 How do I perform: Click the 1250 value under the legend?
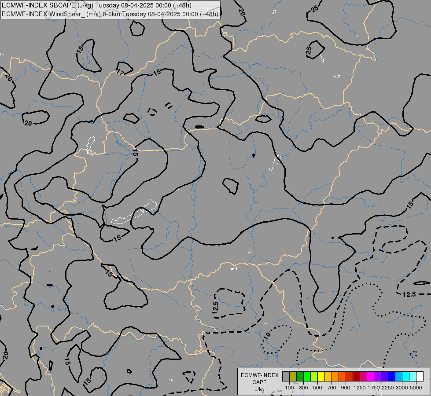pos(360,388)
